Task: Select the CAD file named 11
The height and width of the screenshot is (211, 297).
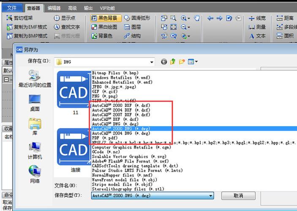Action: [x=74, y=93]
